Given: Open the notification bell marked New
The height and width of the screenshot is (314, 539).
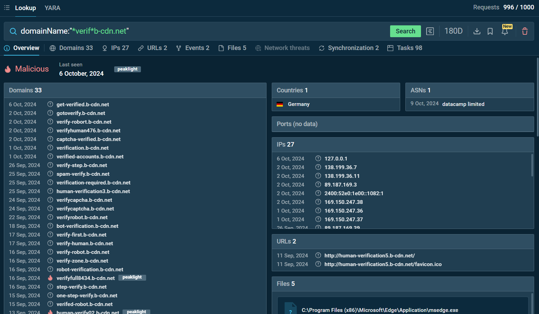Looking at the screenshot, I should click(505, 31).
